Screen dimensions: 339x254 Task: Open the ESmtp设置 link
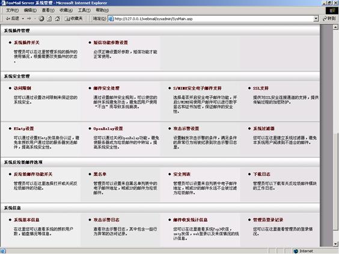point(24,129)
